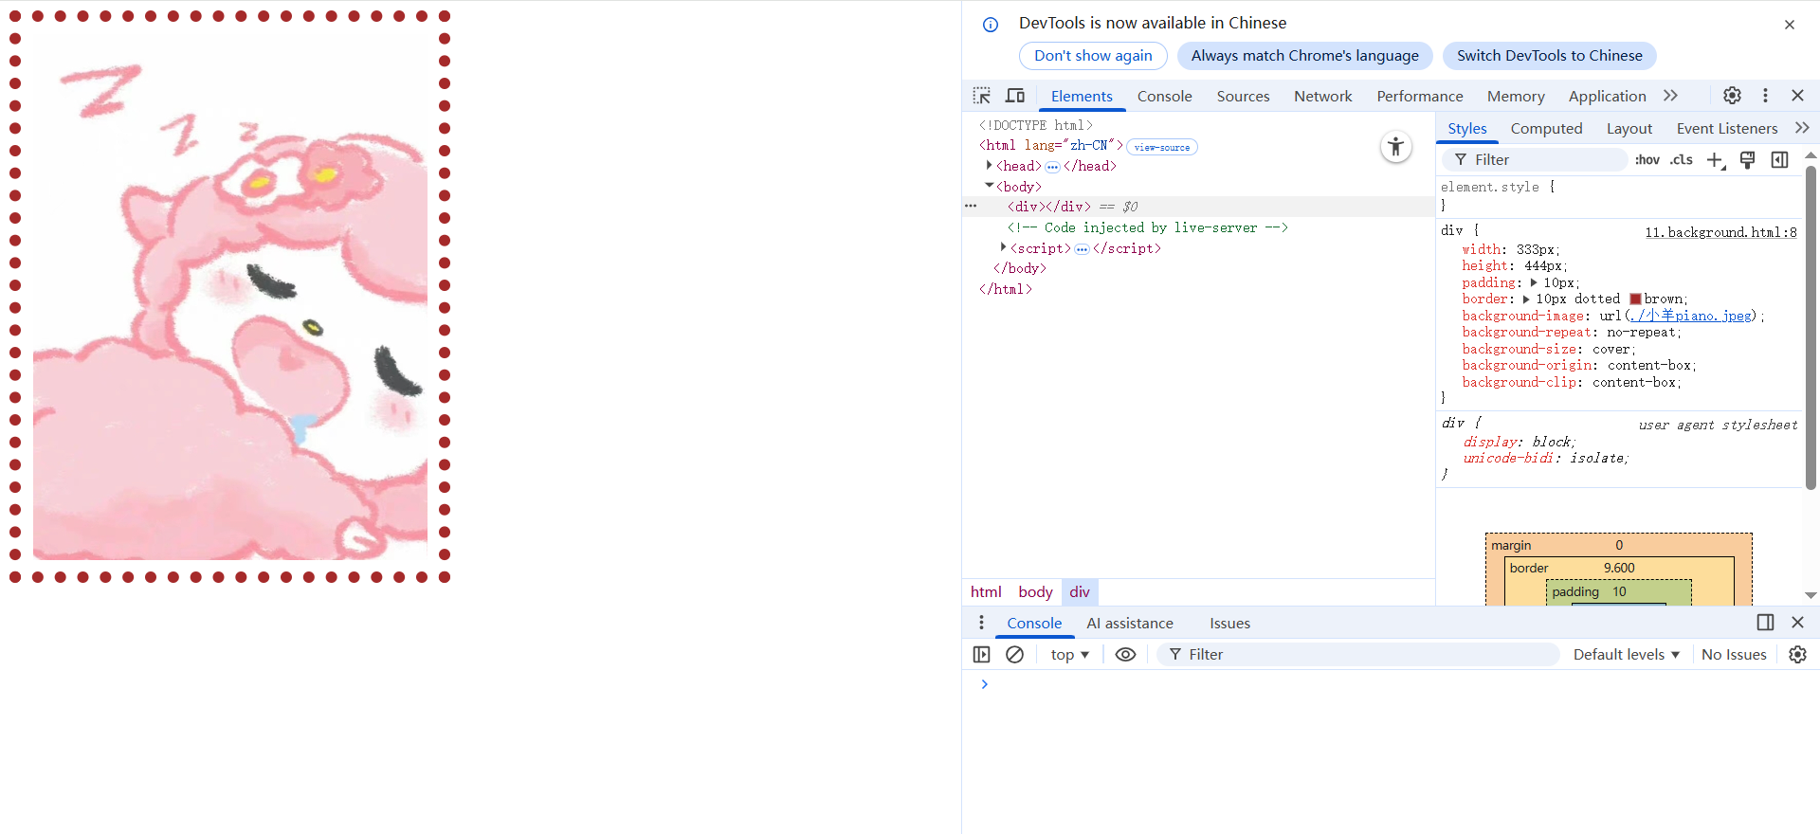1820x834 pixels.
Task: Click the Styles pane vertical scrollbar
Action: 1811,327
